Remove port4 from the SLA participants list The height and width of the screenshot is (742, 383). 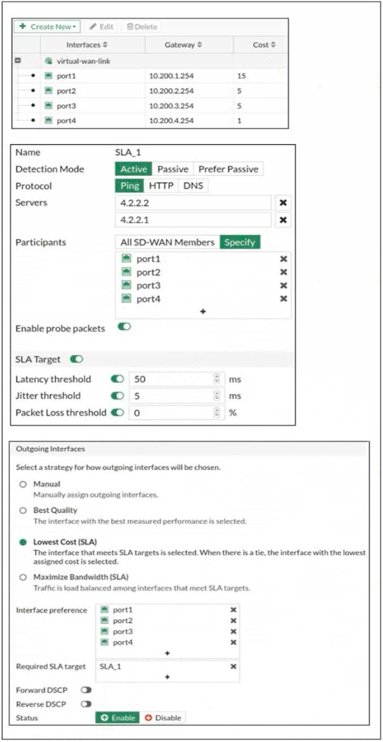283,299
